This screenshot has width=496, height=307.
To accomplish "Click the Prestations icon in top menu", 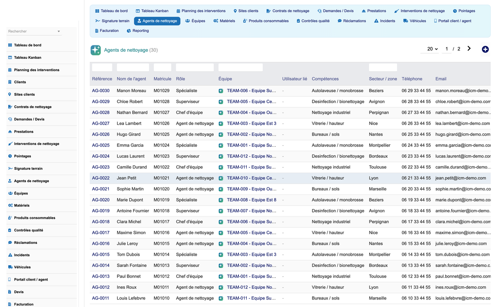I will tap(363, 11).
